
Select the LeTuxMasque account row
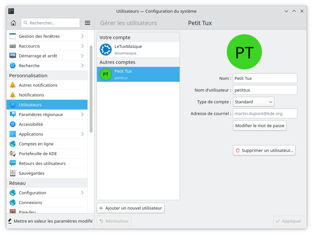[138, 50]
